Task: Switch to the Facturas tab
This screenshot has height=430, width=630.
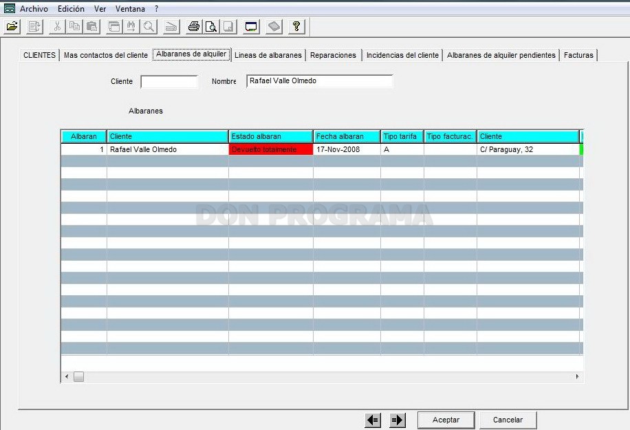Action: point(578,55)
